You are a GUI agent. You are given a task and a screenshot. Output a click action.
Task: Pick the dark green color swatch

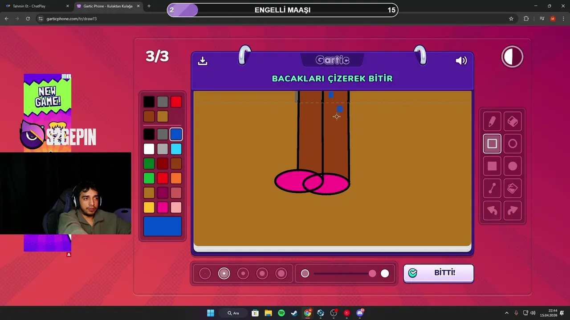[x=149, y=164]
